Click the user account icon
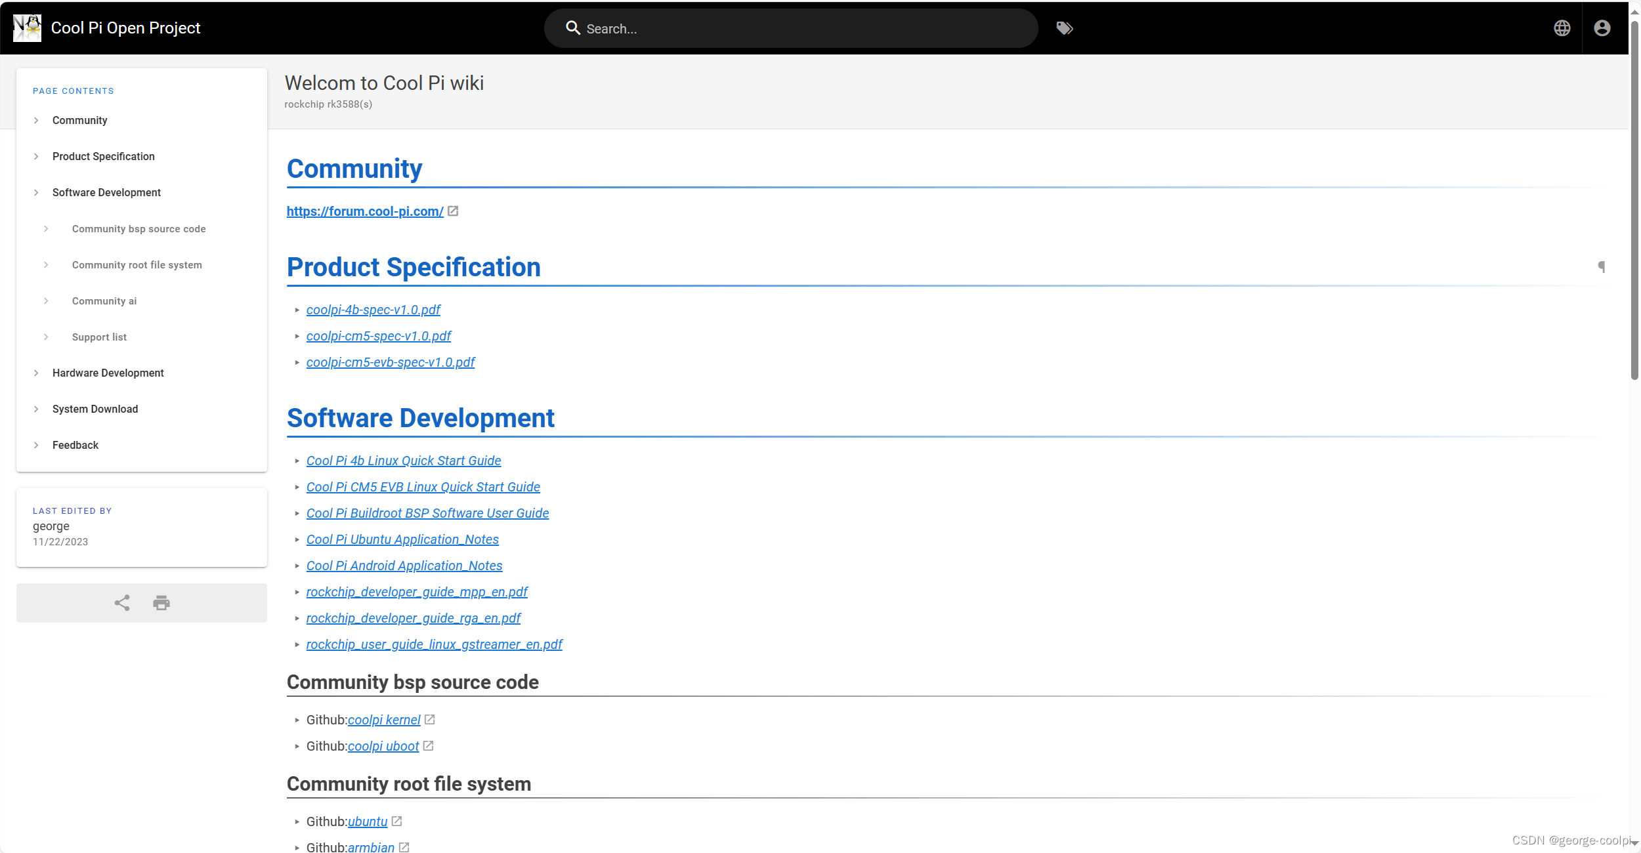This screenshot has height=853, width=1641. pyautogui.click(x=1602, y=28)
